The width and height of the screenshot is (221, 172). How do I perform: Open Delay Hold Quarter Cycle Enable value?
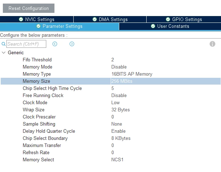tap(119, 131)
